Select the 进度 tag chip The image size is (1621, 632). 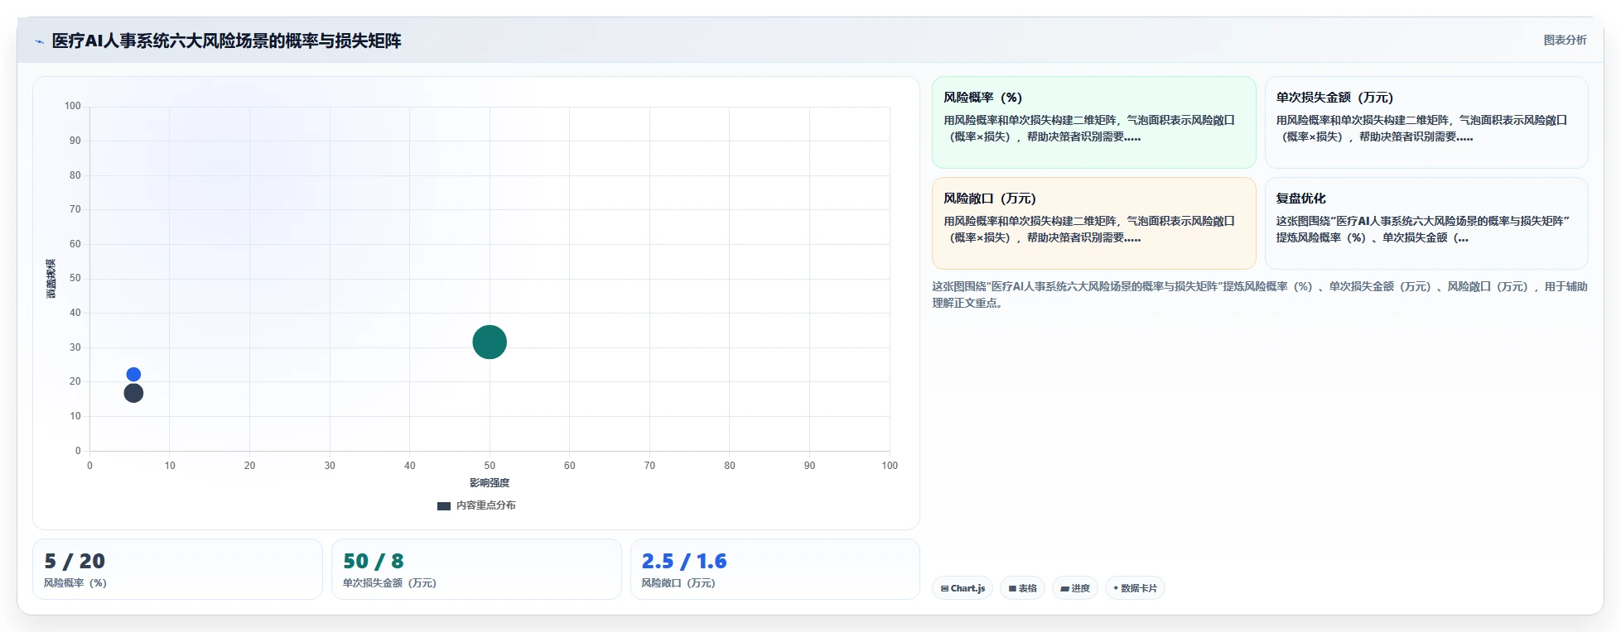click(1075, 588)
